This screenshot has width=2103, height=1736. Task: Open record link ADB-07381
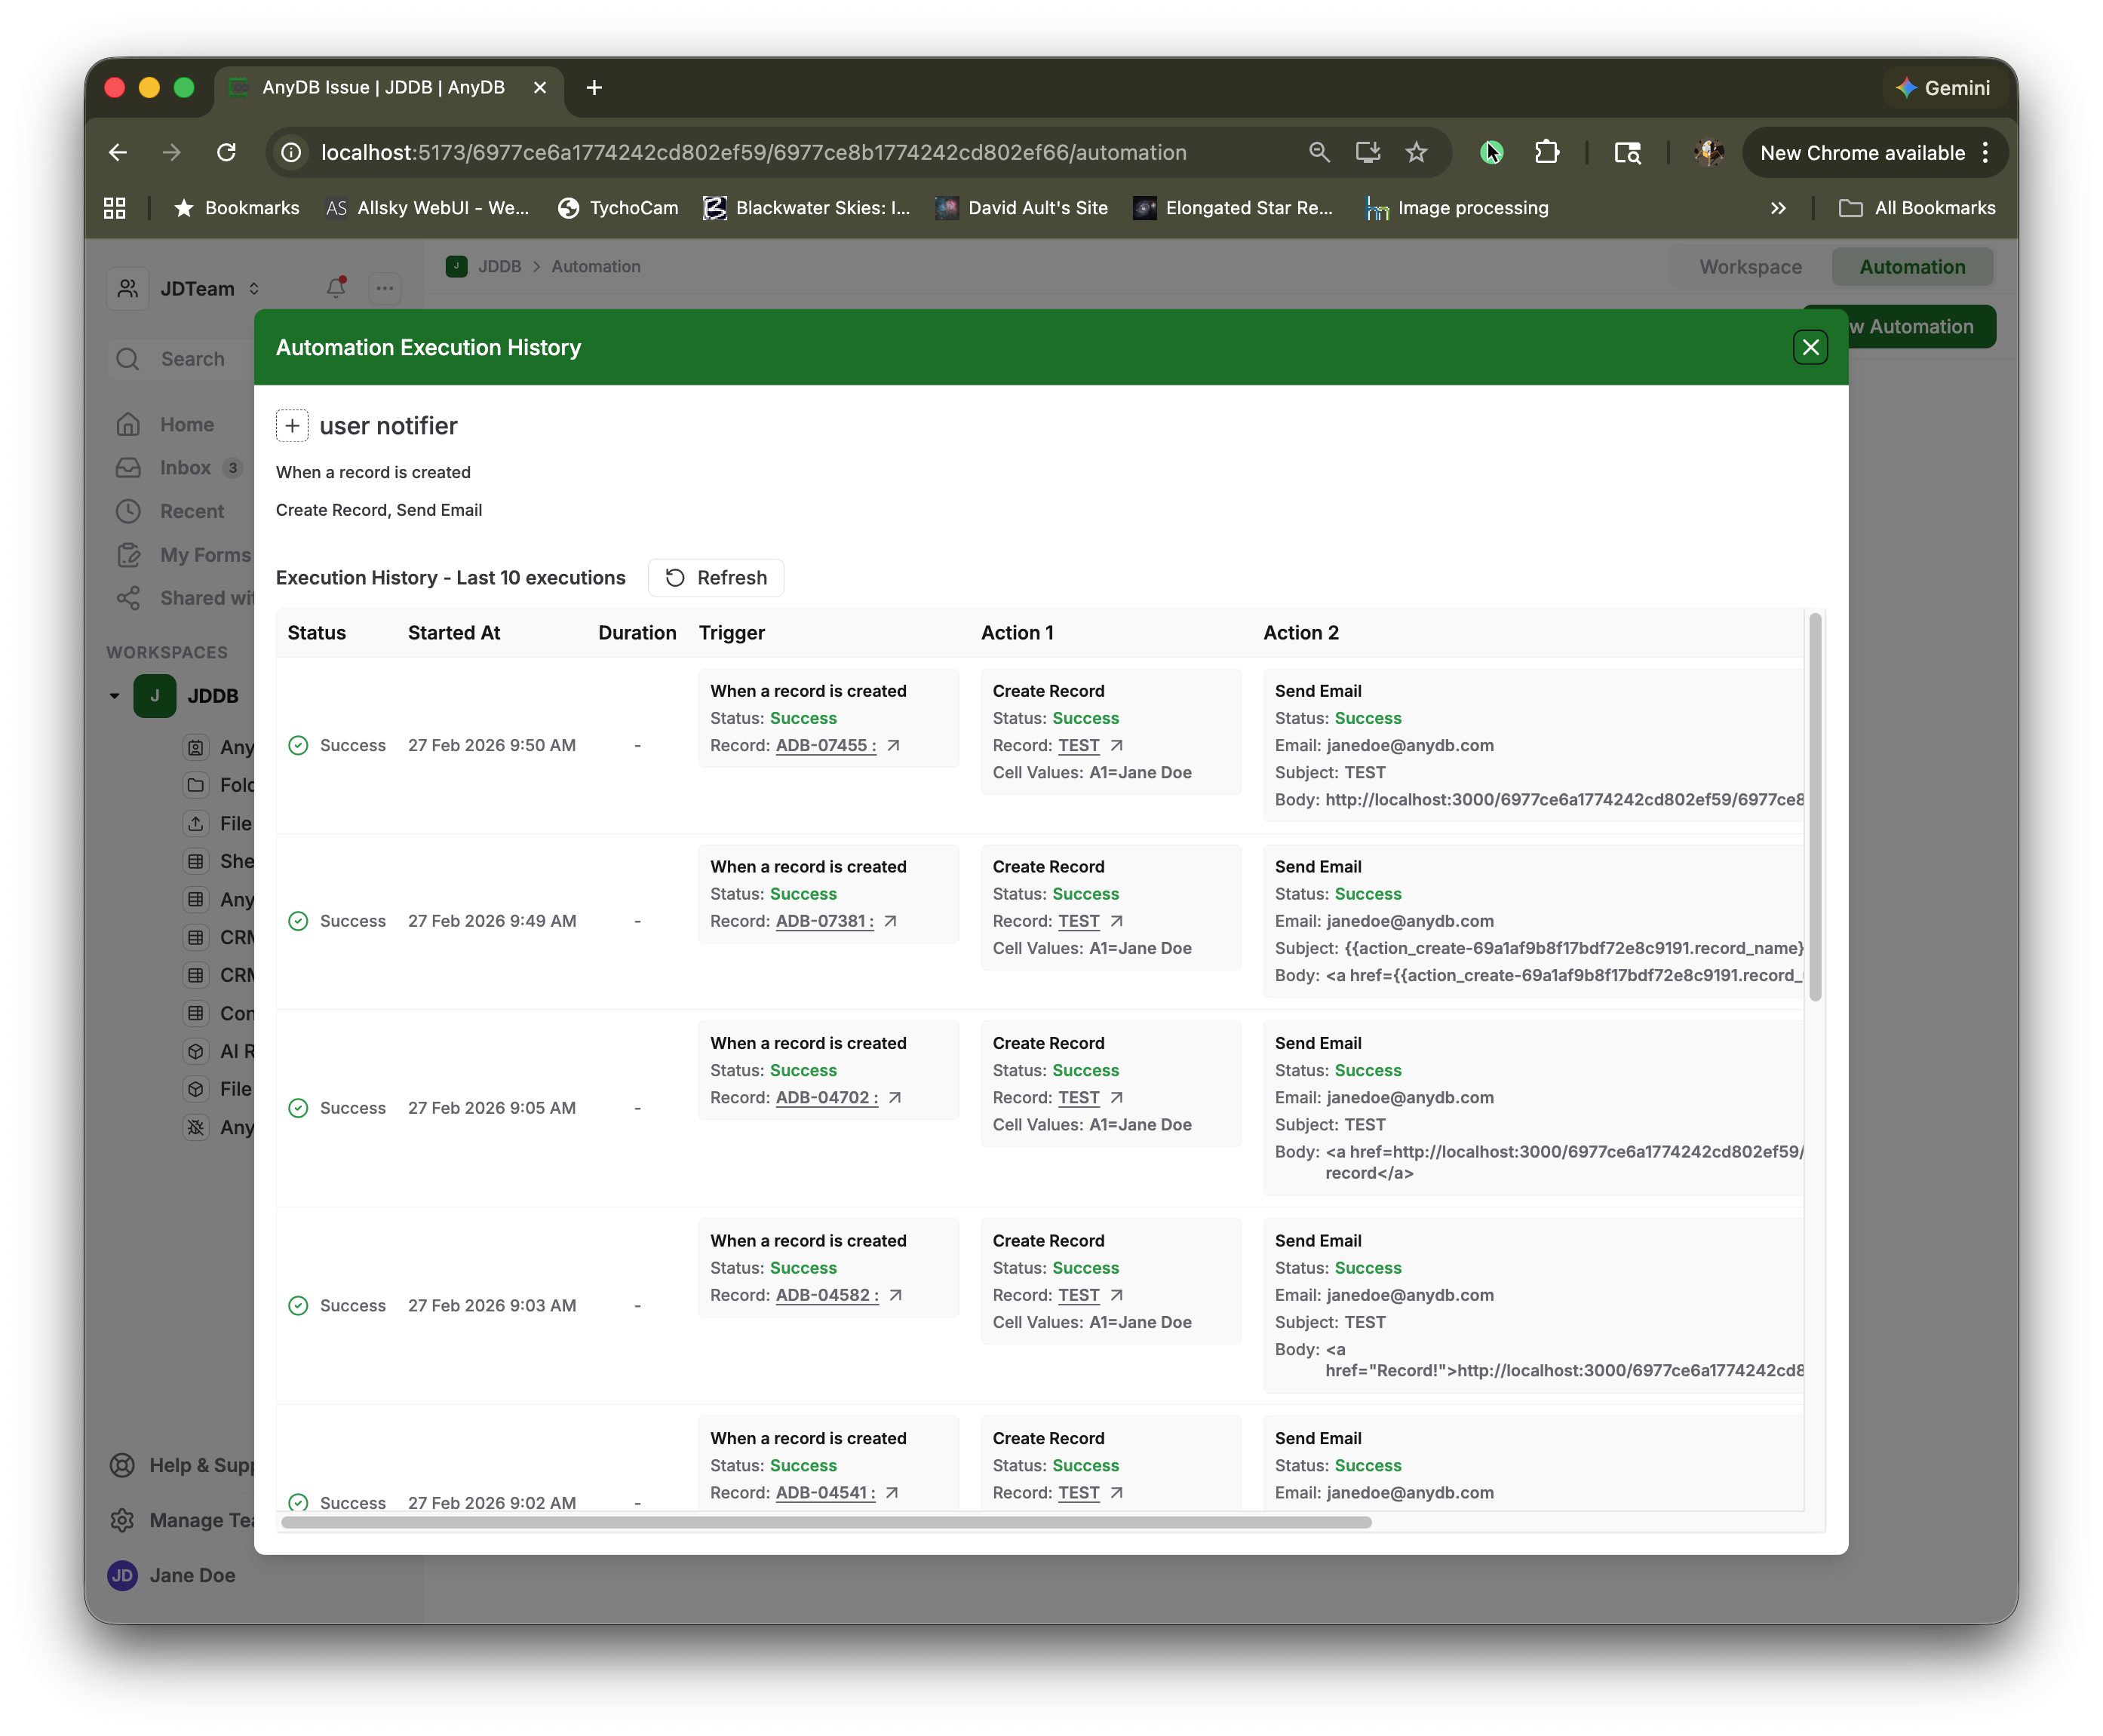point(824,922)
